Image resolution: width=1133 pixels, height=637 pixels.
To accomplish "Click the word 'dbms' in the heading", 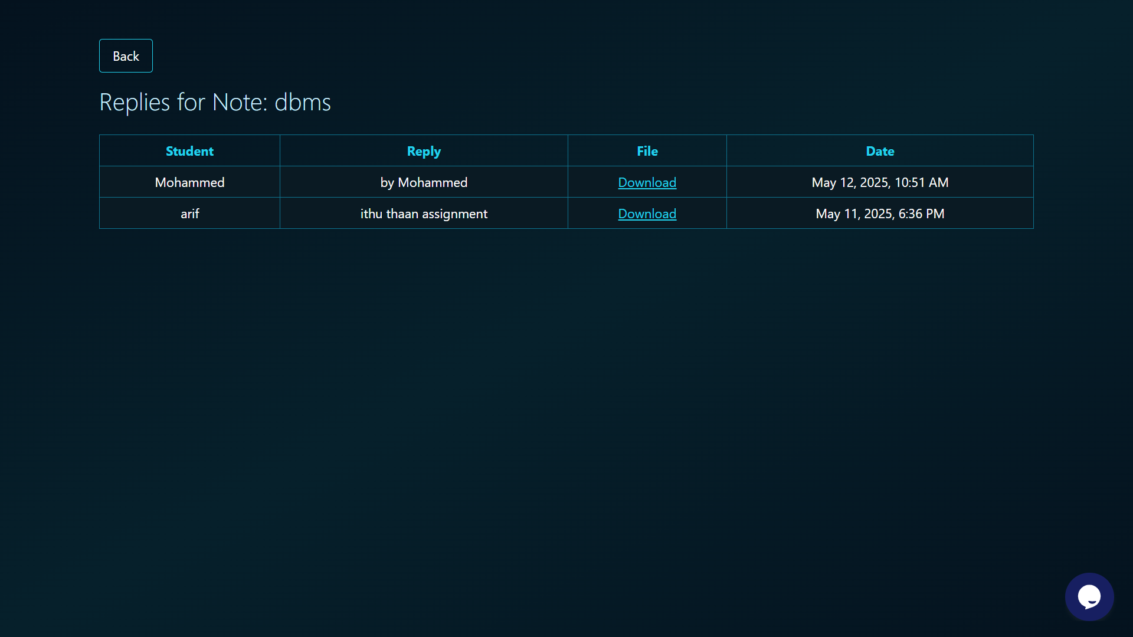I will click(x=302, y=102).
